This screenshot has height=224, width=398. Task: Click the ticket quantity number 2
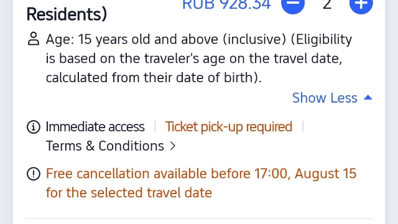[x=327, y=4]
